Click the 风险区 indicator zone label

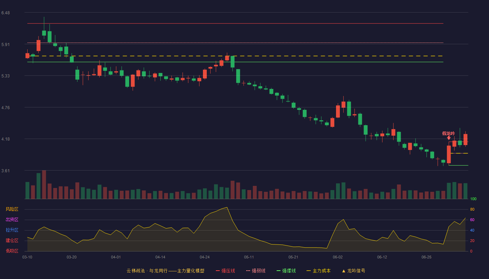[x=12, y=209]
